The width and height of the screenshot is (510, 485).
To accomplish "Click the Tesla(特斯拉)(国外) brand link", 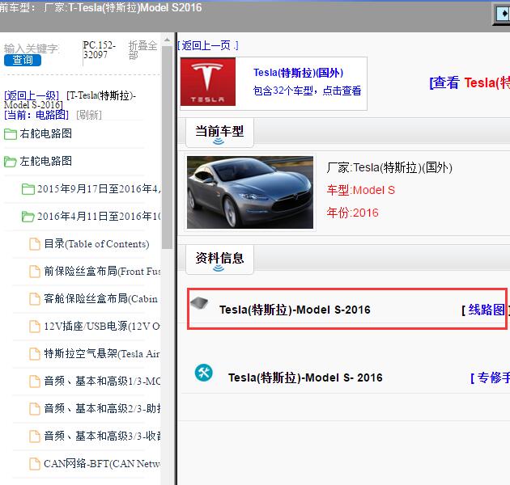I will [298, 73].
